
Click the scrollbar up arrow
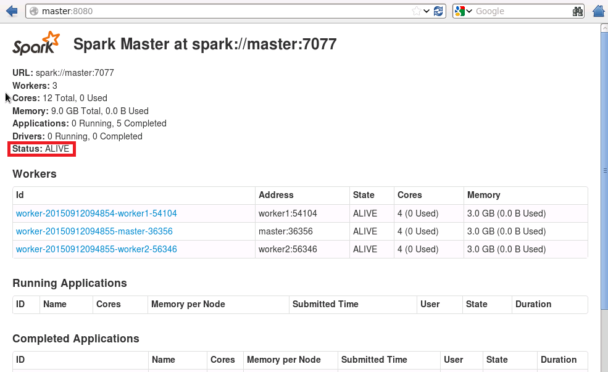(604, 28)
